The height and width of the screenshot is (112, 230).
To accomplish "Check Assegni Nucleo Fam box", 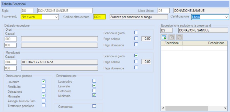I will pos(43,101).
